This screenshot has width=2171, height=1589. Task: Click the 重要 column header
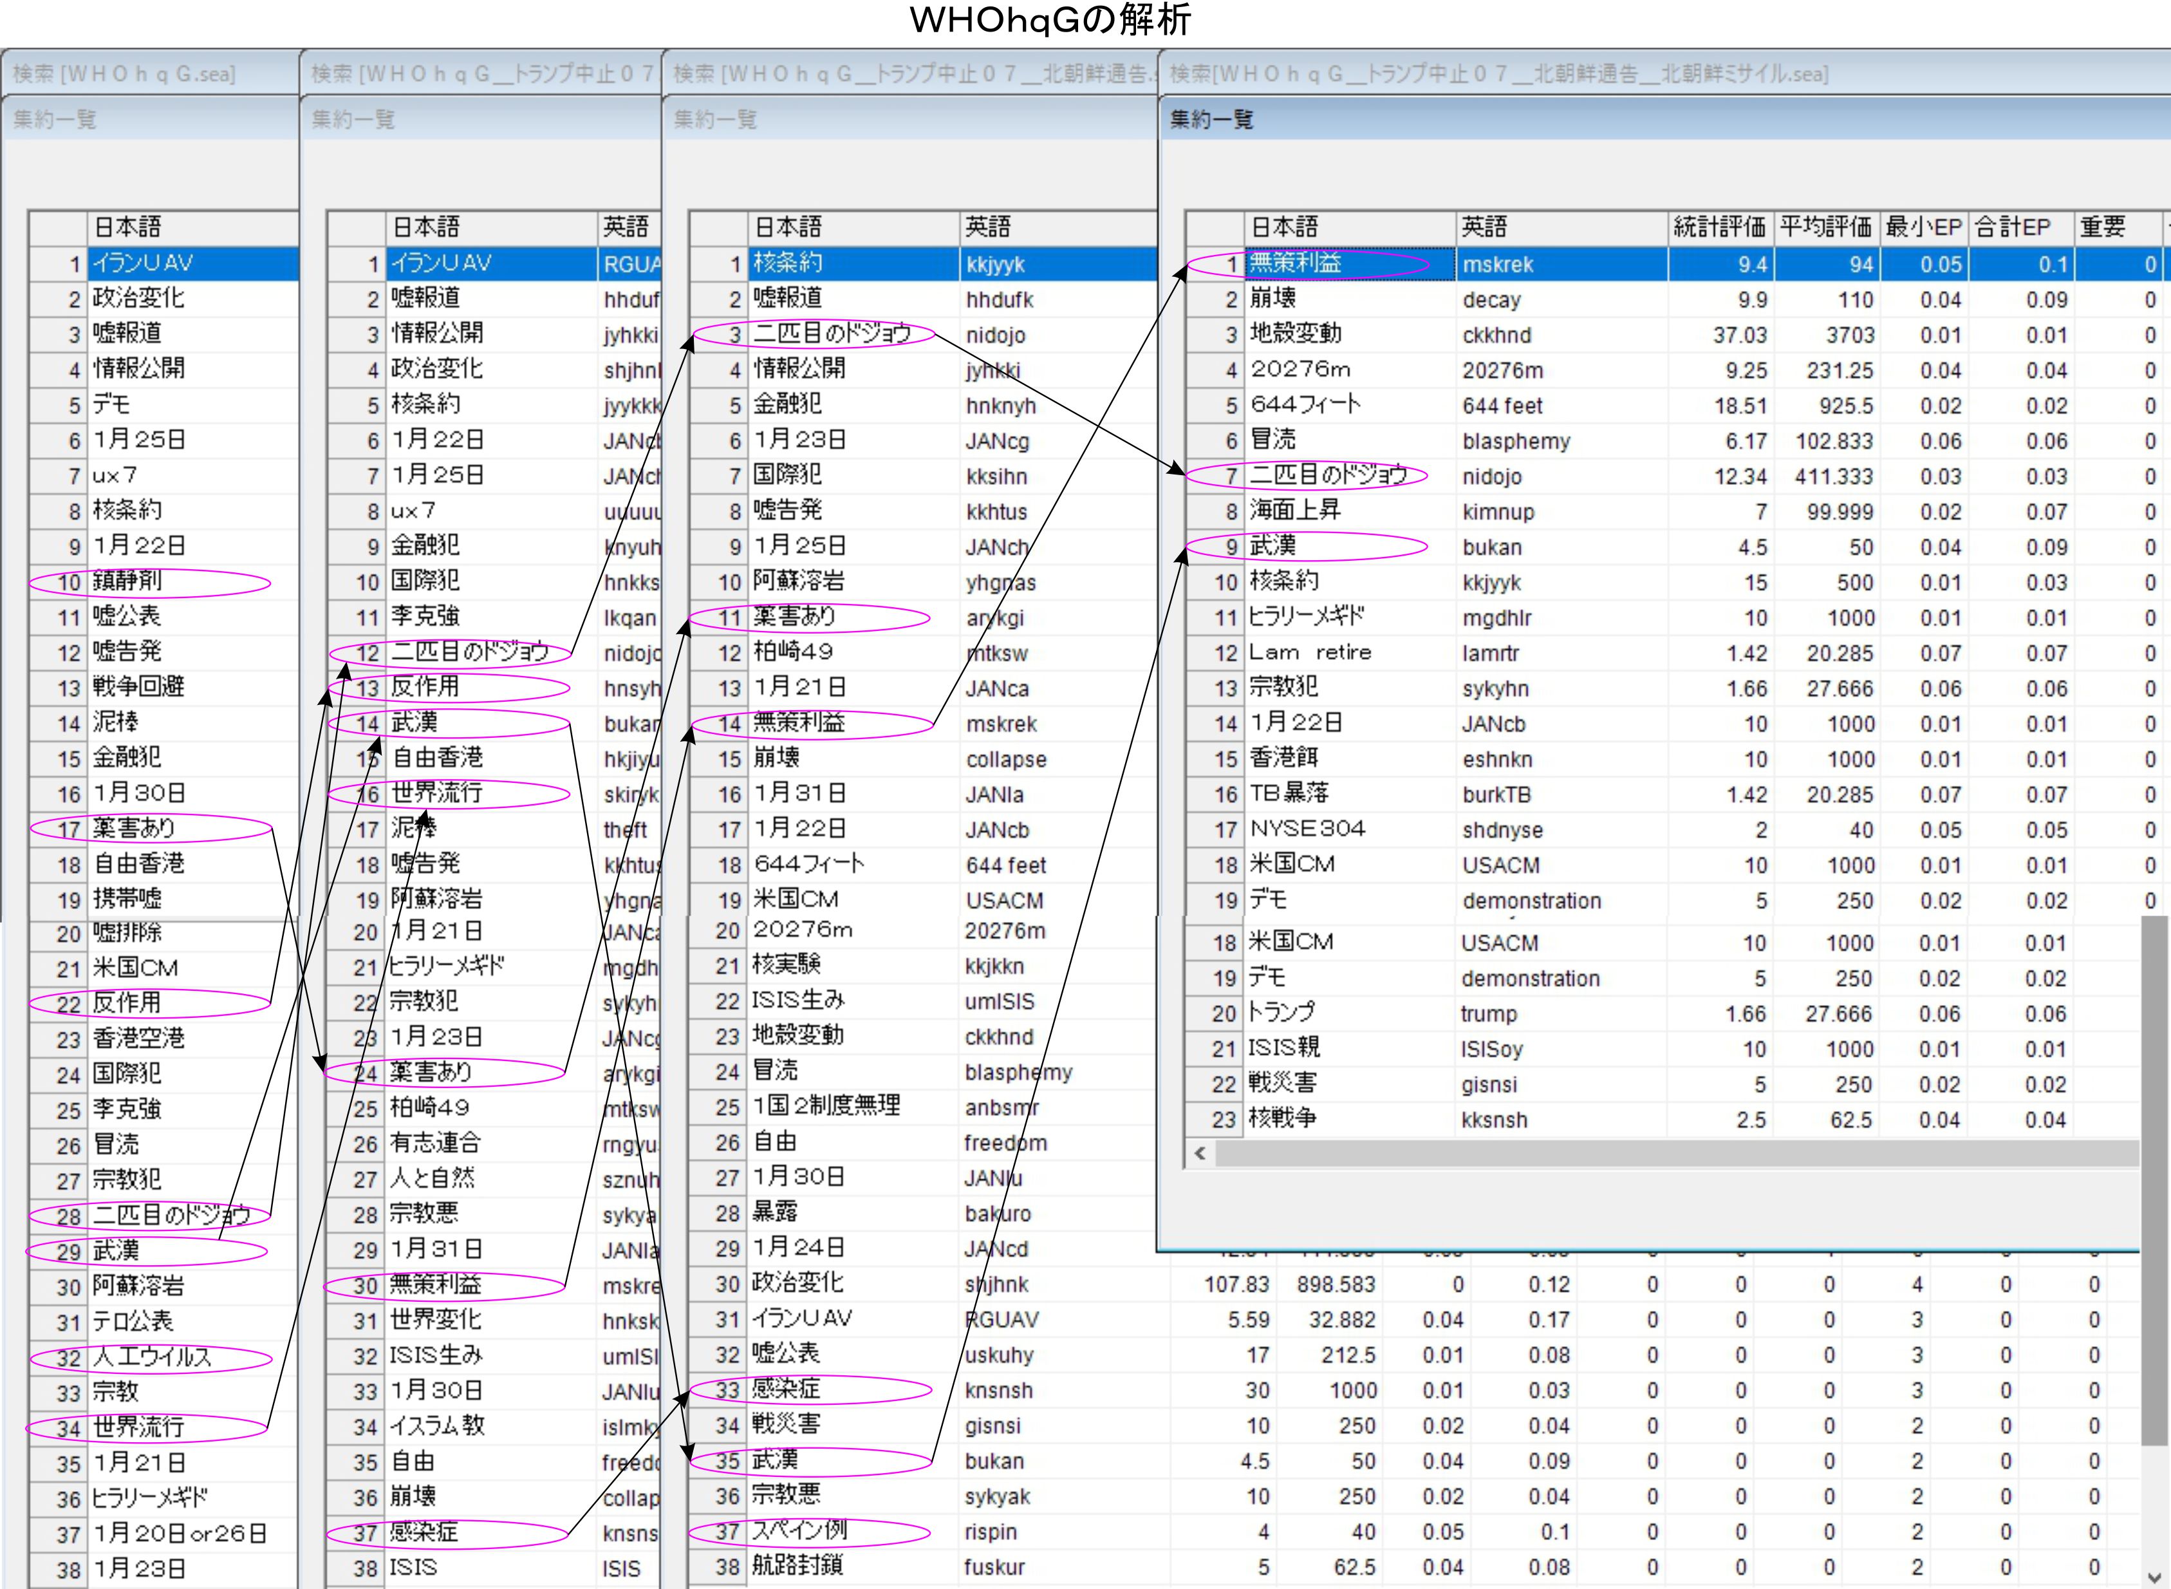(x=2103, y=227)
